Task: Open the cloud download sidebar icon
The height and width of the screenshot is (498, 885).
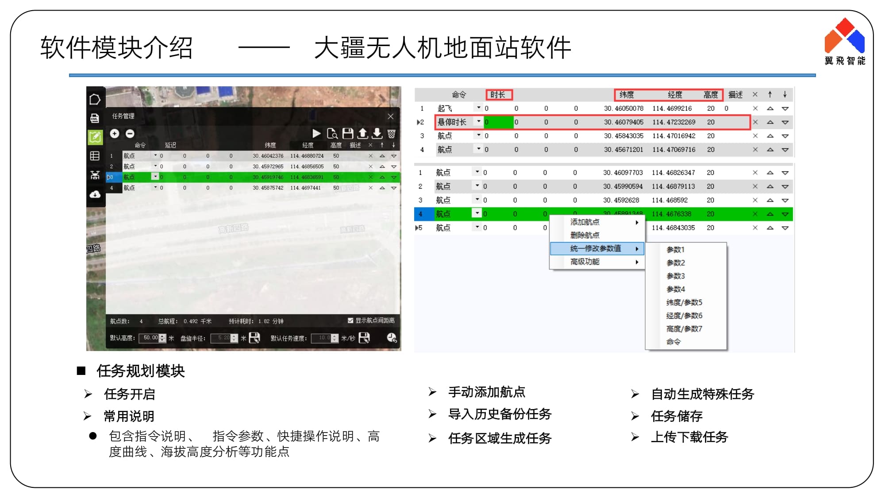Action: tap(95, 194)
